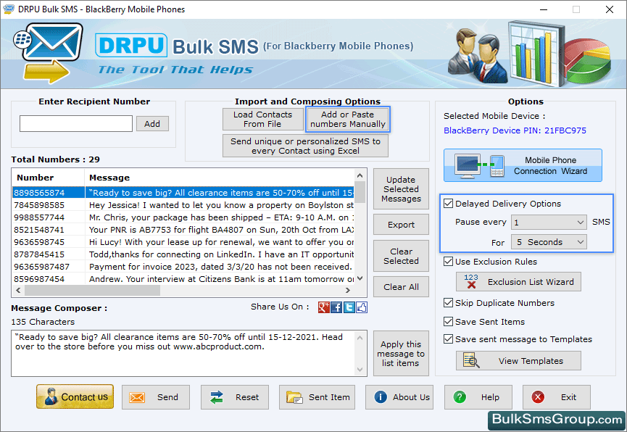Click the Google Plus share icon
Screen dimensions: 627x432
coord(323,307)
